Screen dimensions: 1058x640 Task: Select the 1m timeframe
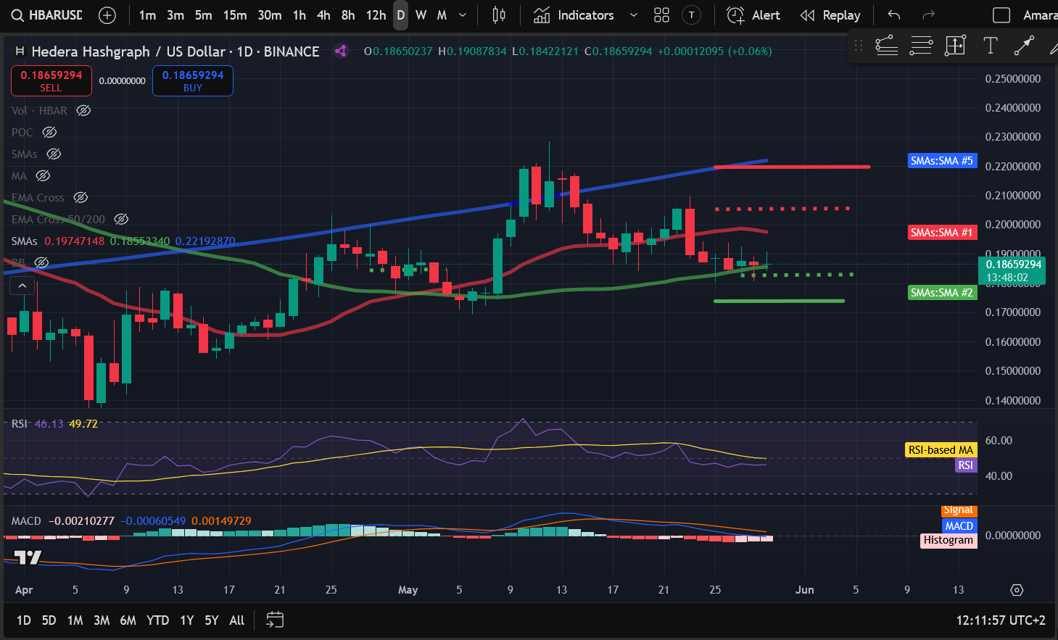click(x=148, y=15)
